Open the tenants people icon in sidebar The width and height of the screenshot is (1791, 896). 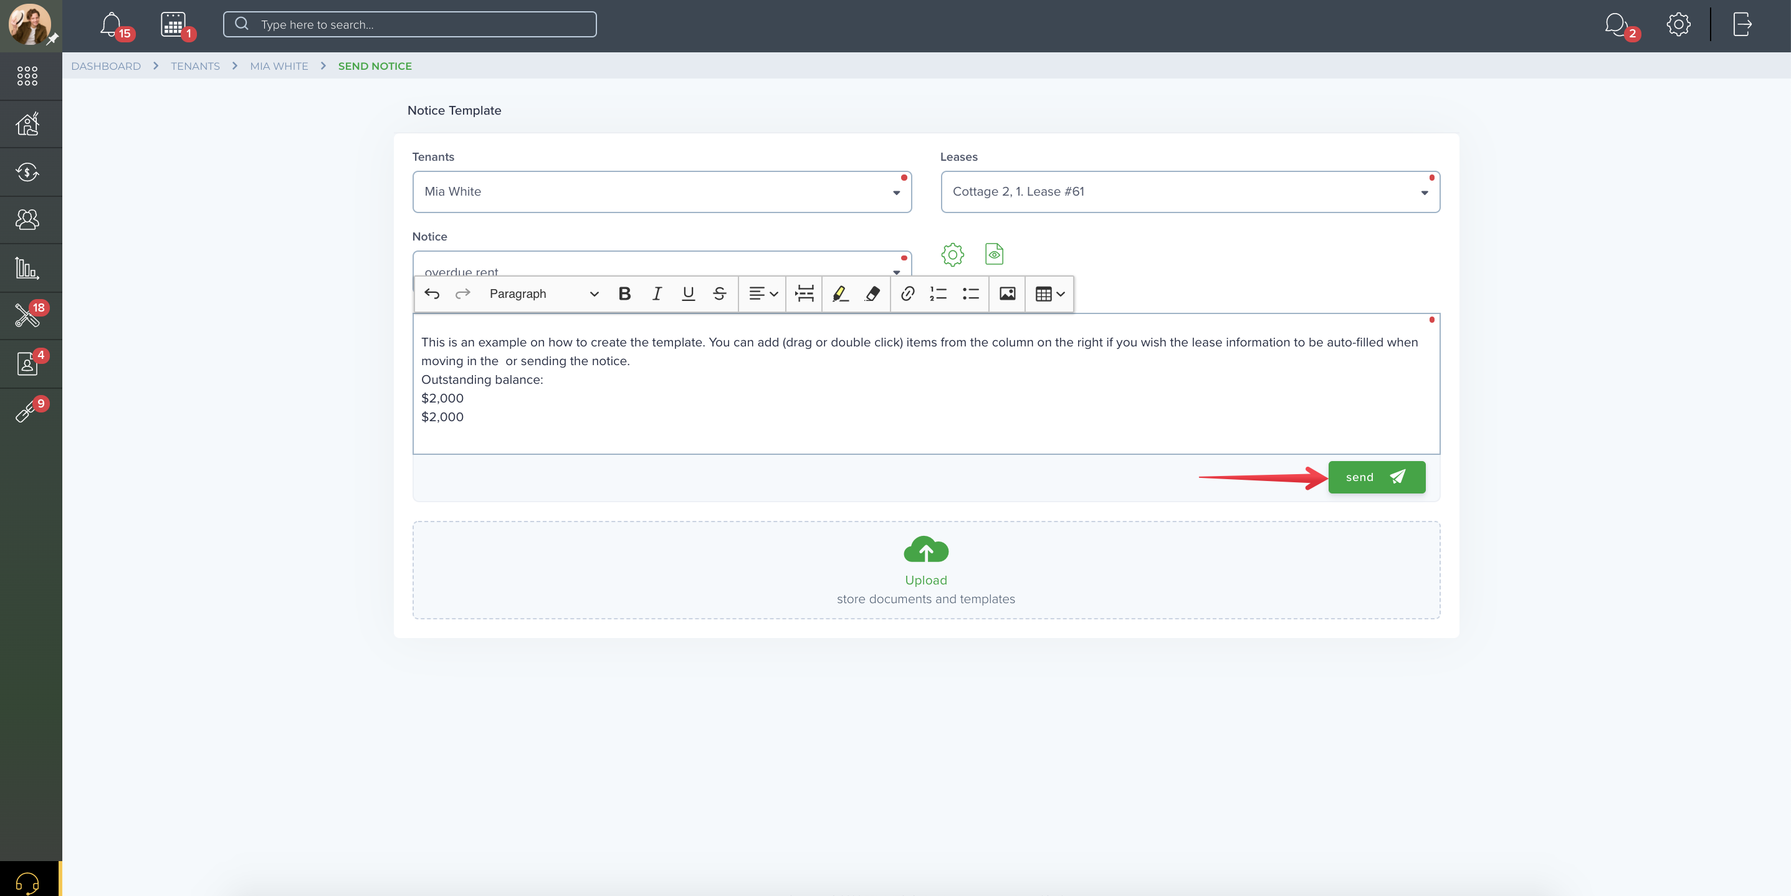point(27,220)
